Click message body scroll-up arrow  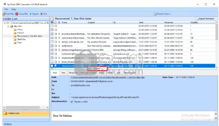click(x=216, y=114)
